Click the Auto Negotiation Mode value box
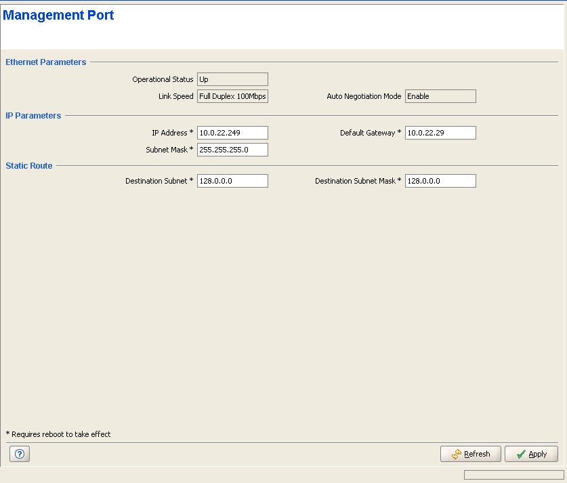Image resolution: width=567 pixels, height=483 pixels. point(440,96)
